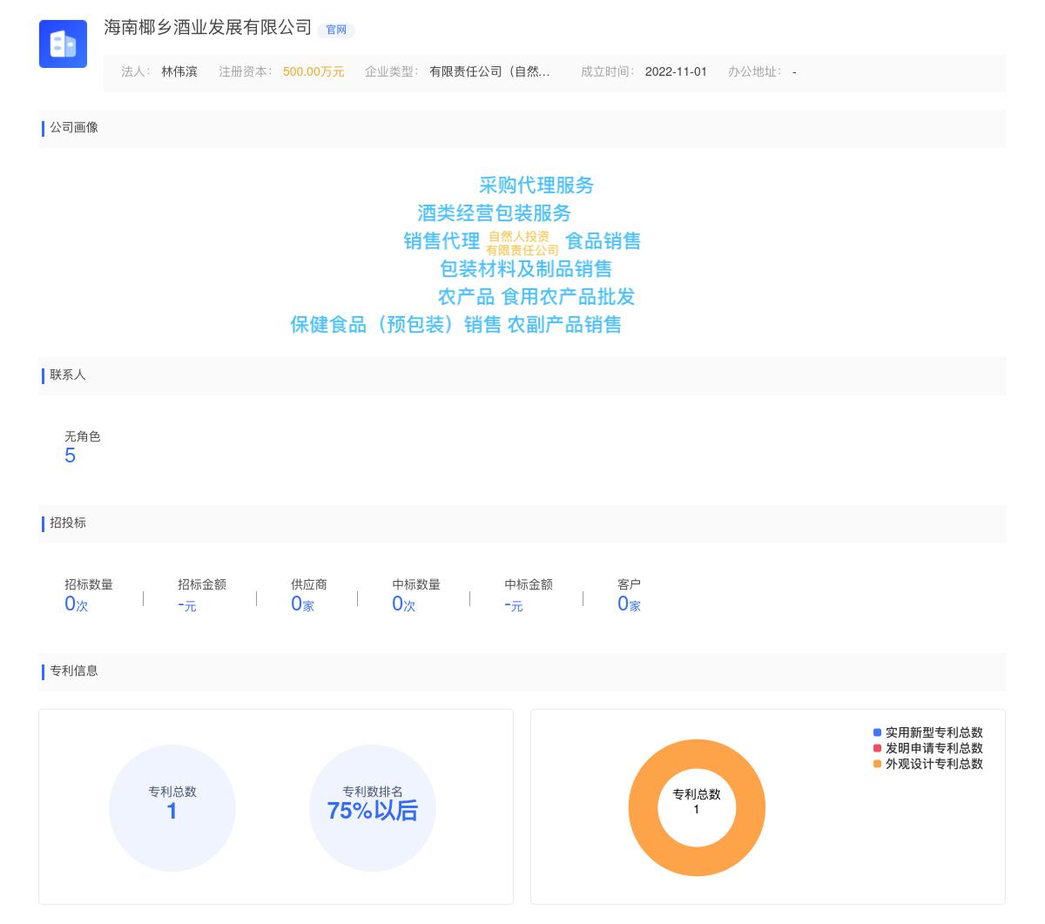This screenshot has width=1045, height=924.
Task: Click the 专利数排名 circle 75%以后
Action: (x=373, y=808)
